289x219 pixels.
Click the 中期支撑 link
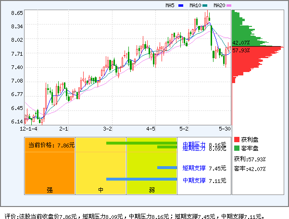point(194,181)
